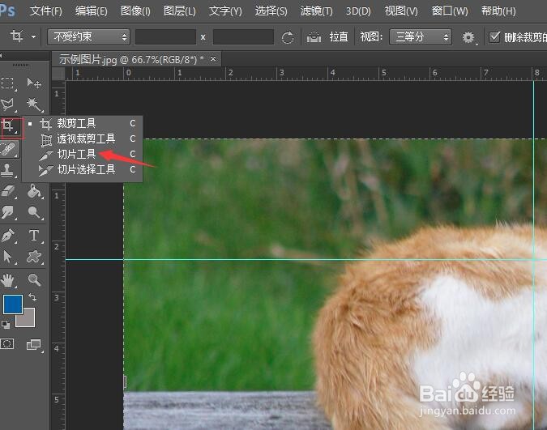This screenshot has width=547, height=430.
Task: Click the ruler origin corner box
Action: pyautogui.click(x=58, y=74)
